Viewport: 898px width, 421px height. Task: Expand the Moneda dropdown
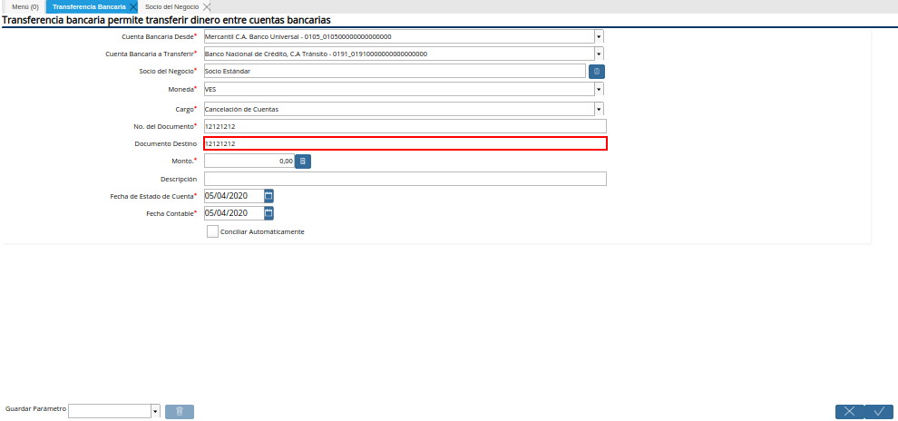click(x=599, y=89)
